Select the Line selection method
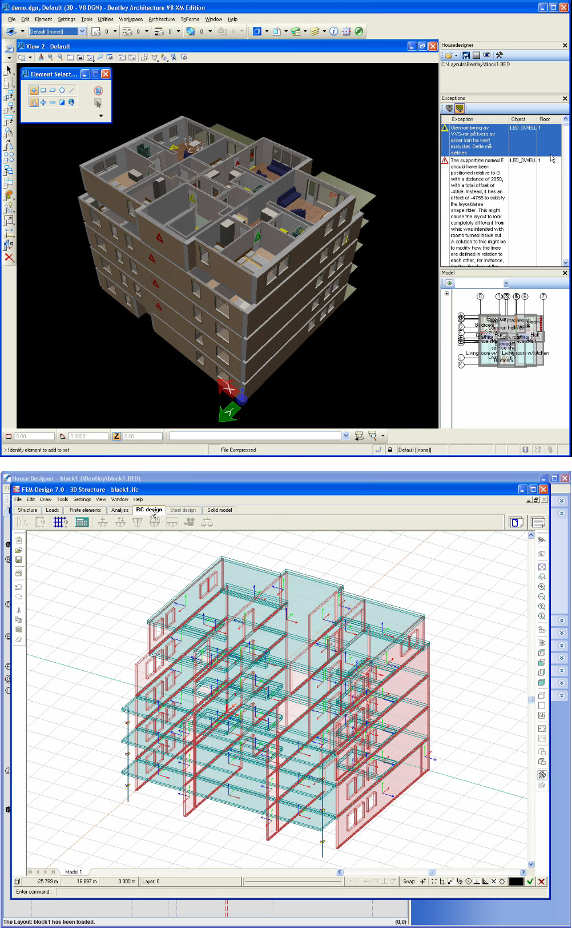Viewport: 572px width, 929px height. (x=71, y=90)
